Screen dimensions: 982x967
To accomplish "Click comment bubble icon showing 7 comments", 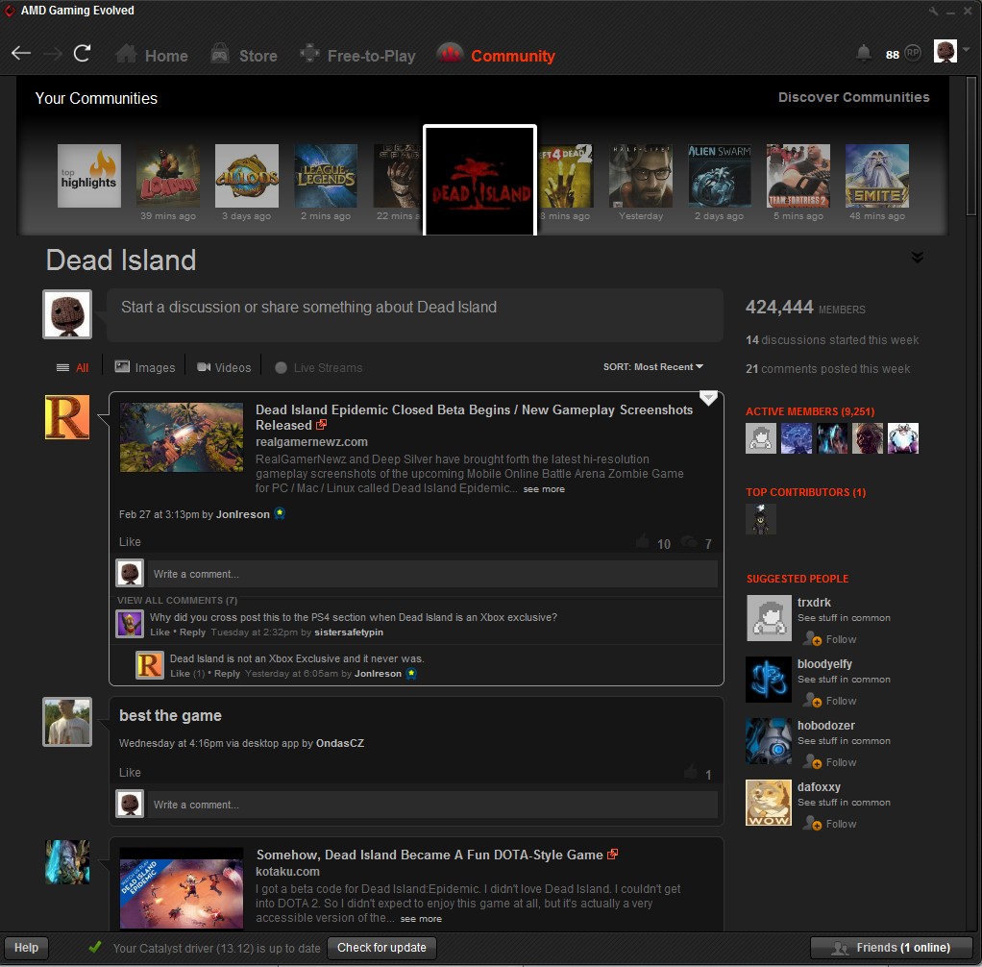I will pyautogui.click(x=689, y=541).
